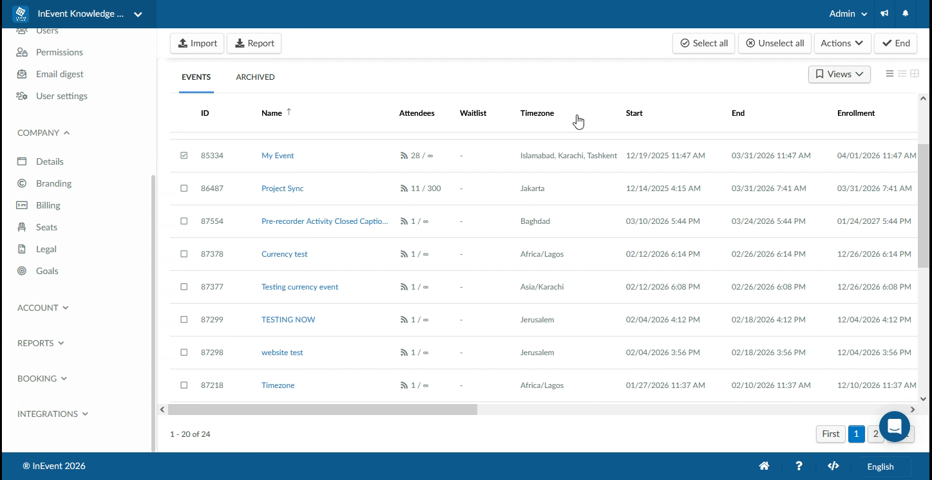Open the Actions dropdown

842,43
